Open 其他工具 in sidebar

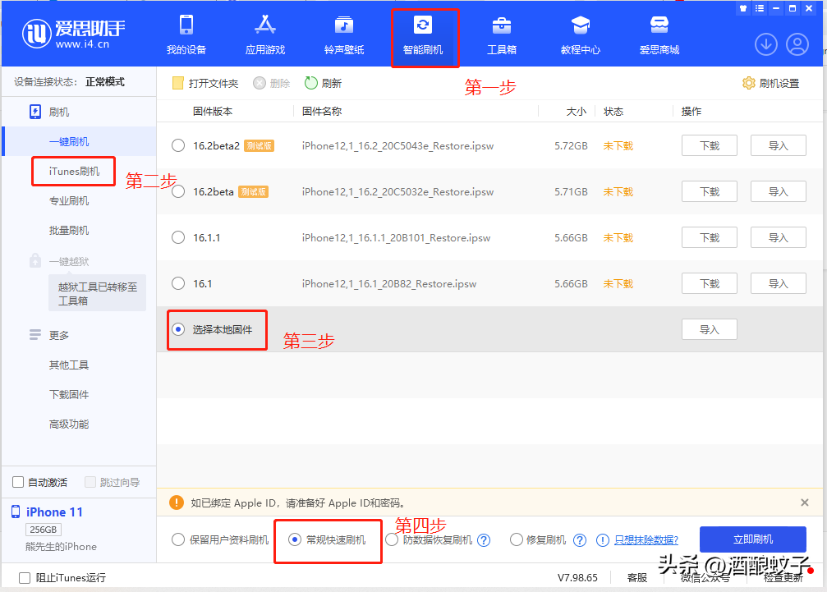(x=69, y=365)
